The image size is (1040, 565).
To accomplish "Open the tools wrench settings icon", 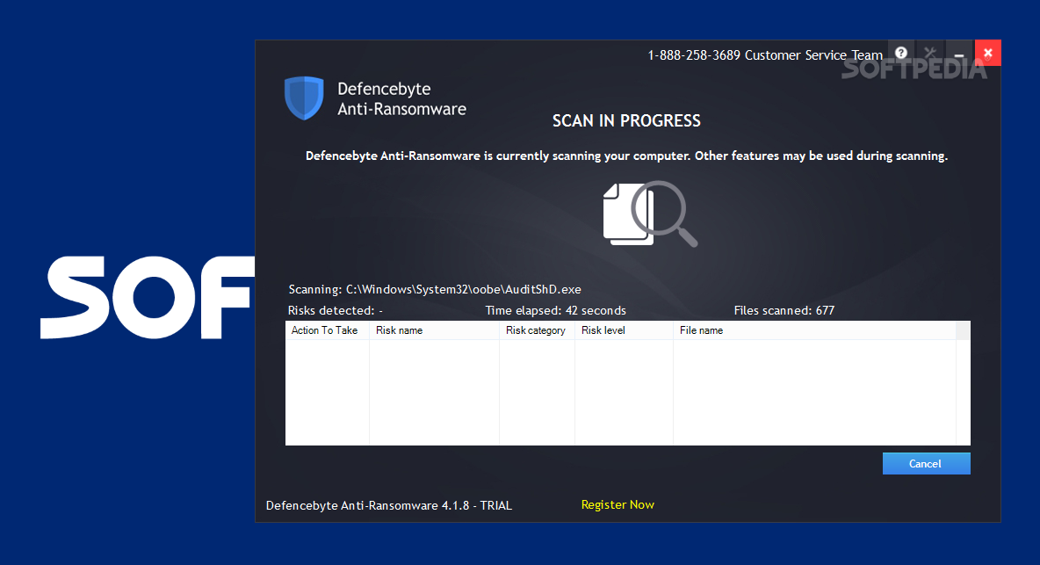I will point(930,53).
